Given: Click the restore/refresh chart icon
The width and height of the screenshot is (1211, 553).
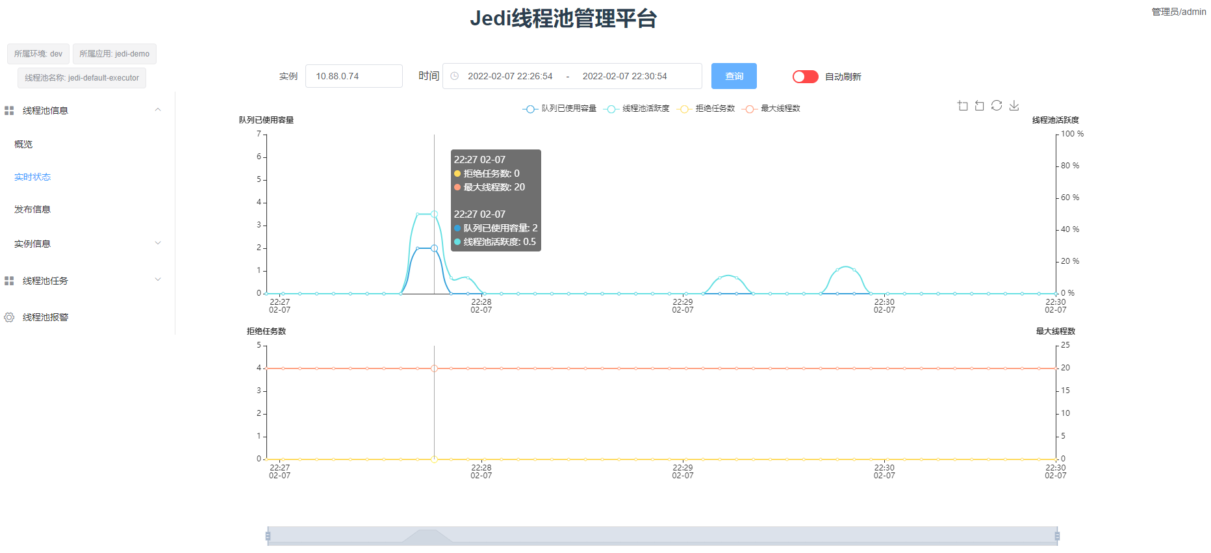Looking at the screenshot, I should tap(997, 105).
